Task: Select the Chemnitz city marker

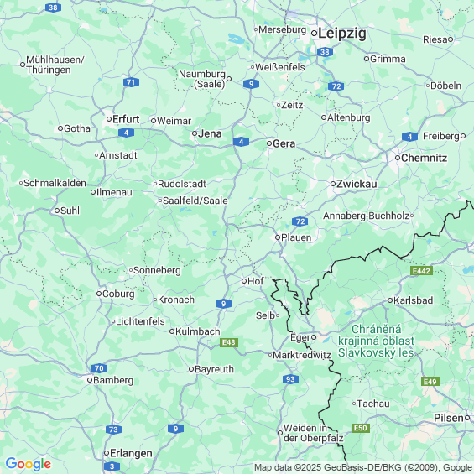Action: click(398, 158)
